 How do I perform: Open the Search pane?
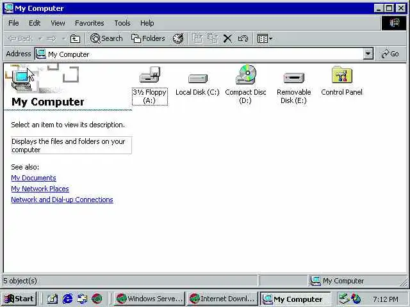click(x=106, y=38)
